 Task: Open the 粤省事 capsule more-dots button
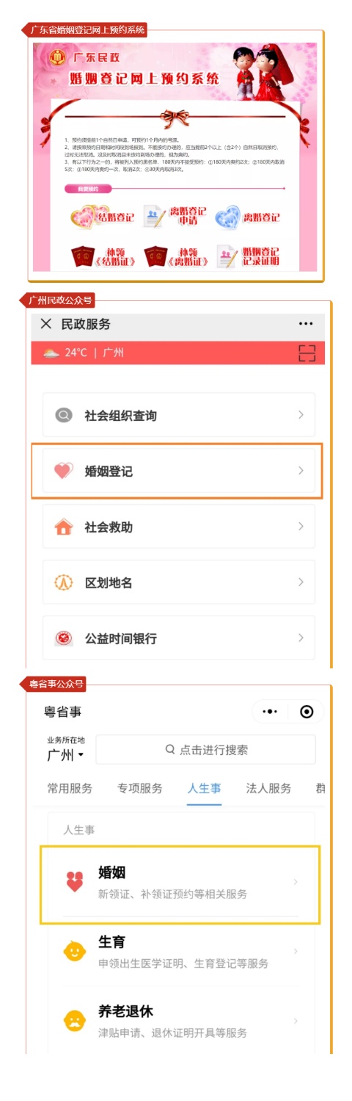270,712
